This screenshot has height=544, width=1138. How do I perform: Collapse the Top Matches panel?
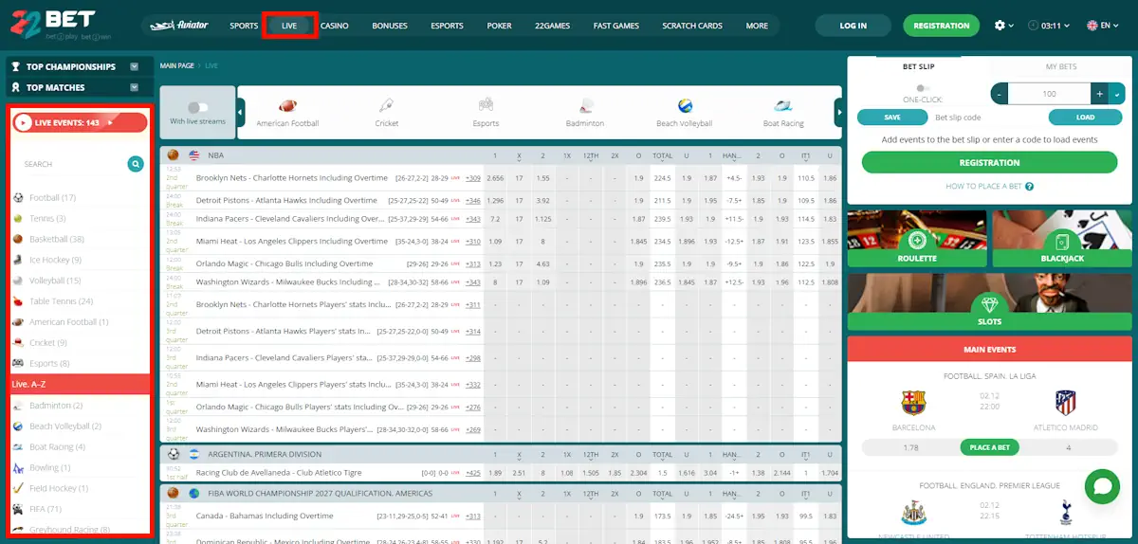pyautogui.click(x=135, y=87)
